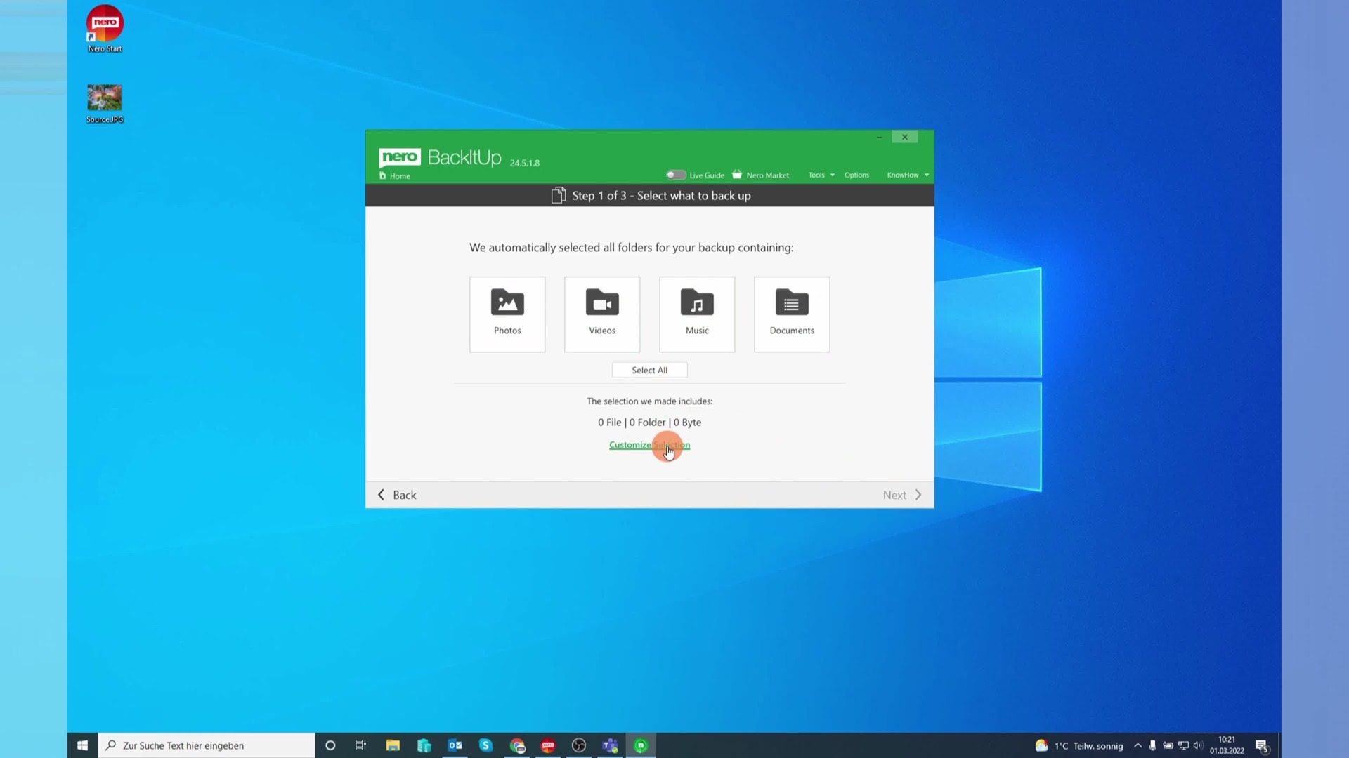Open Skype from the taskbar
Viewport: 1349px width, 758px height.
pos(486,745)
